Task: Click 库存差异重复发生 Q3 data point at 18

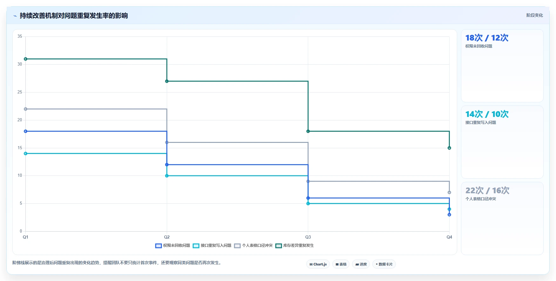Action: tap(308, 131)
